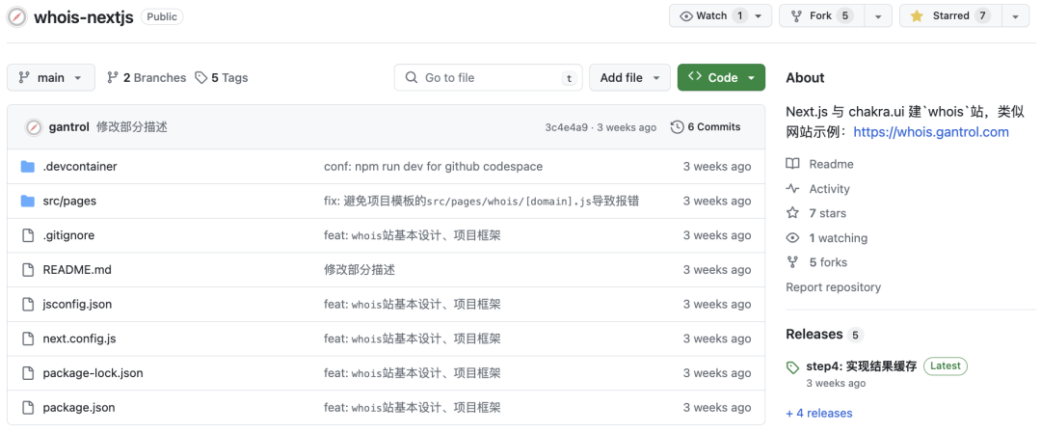Show + 4 releases

pos(819,413)
